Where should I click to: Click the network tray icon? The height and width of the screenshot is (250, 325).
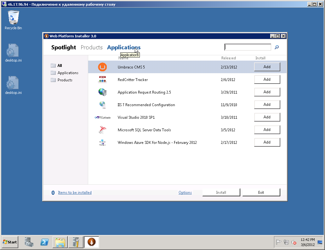pyautogui.click(x=286, y=242)
